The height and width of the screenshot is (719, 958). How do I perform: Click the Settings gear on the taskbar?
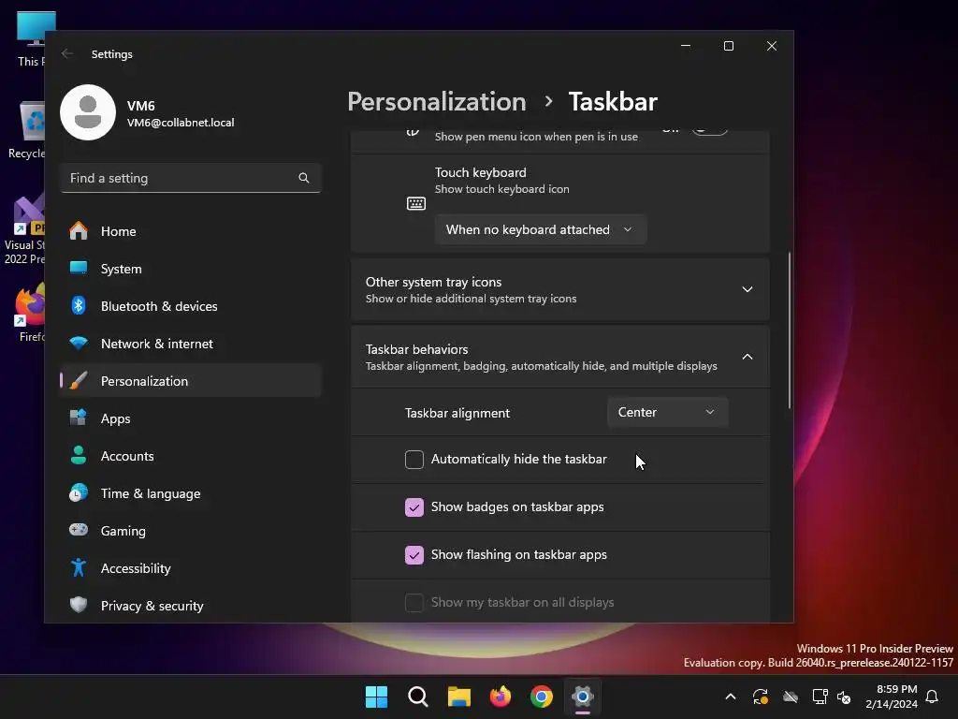[583, 697]
